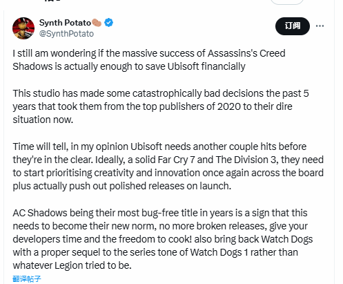Click the paragraph beginning 'Time will tell'

coord(168,166)
